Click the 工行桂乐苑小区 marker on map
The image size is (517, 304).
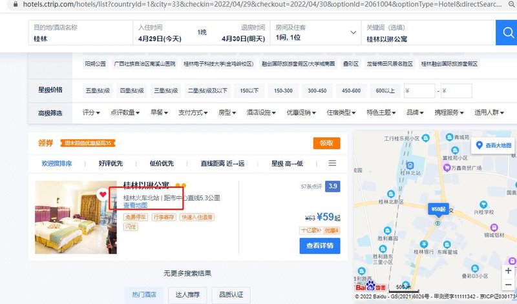(426, 137)
